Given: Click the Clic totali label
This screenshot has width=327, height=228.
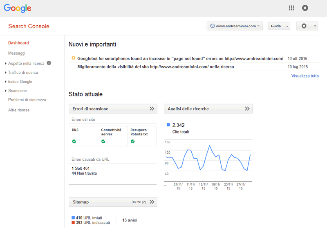Looking at the screenshot, I should coord(181,132).
